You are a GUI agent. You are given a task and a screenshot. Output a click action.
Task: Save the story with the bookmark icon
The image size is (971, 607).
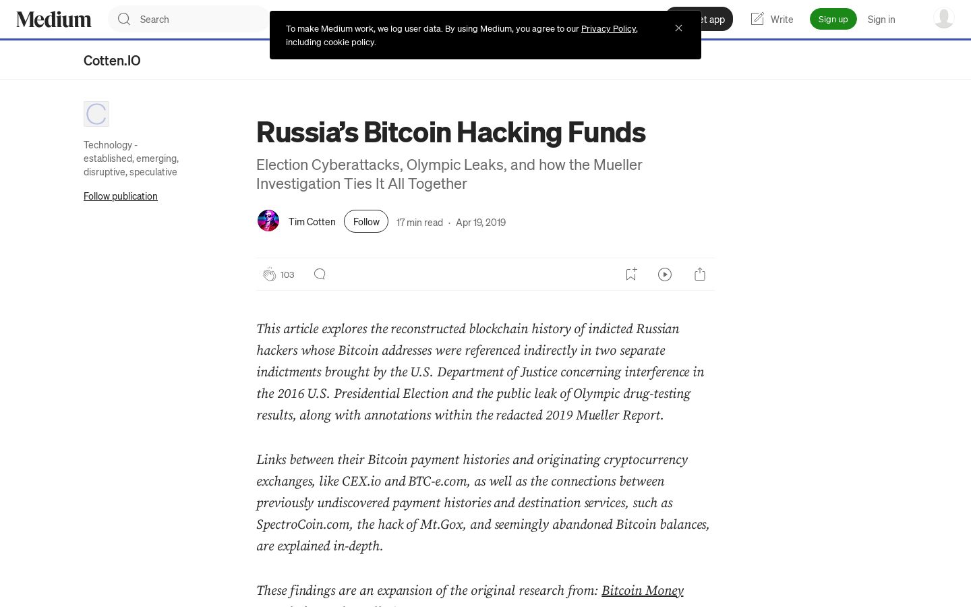point(630,274)
